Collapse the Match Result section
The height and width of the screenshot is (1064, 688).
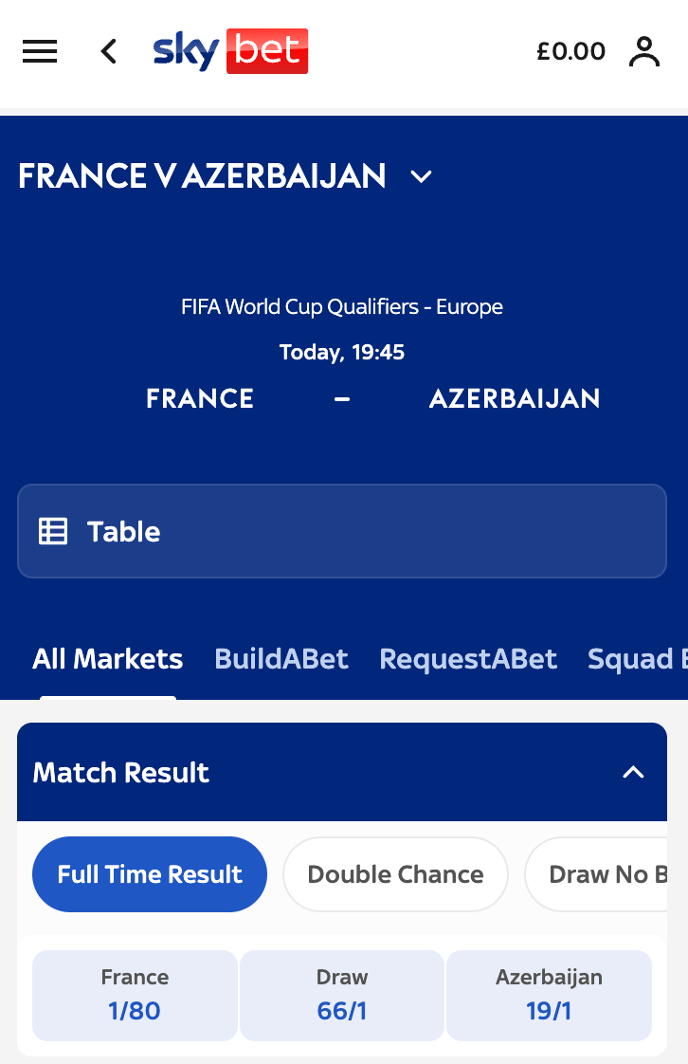(x=633, y=773)
